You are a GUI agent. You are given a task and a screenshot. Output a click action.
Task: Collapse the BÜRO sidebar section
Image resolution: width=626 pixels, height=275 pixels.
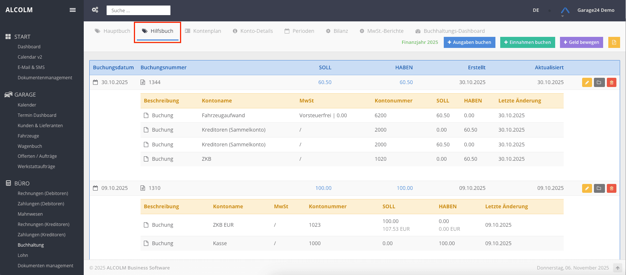point(22,183)
